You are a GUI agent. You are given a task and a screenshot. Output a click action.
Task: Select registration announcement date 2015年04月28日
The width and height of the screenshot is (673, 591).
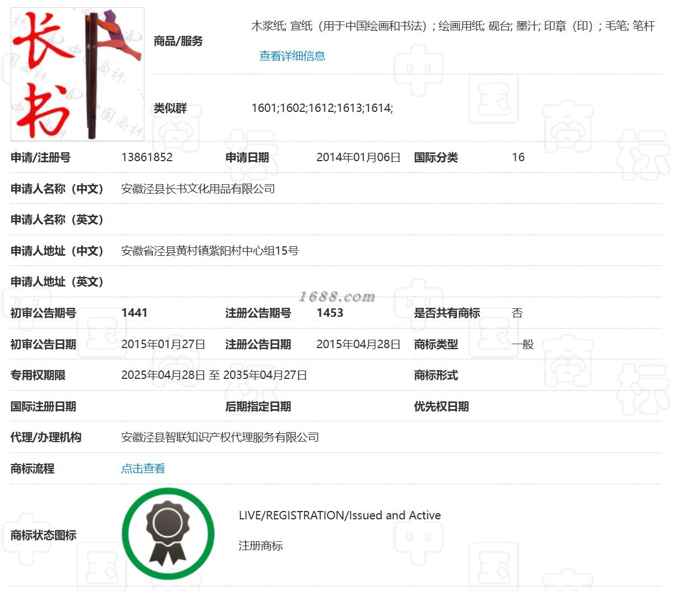coord(358,344)
